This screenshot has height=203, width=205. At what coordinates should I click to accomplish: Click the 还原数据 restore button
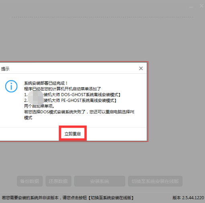point(59,181)
